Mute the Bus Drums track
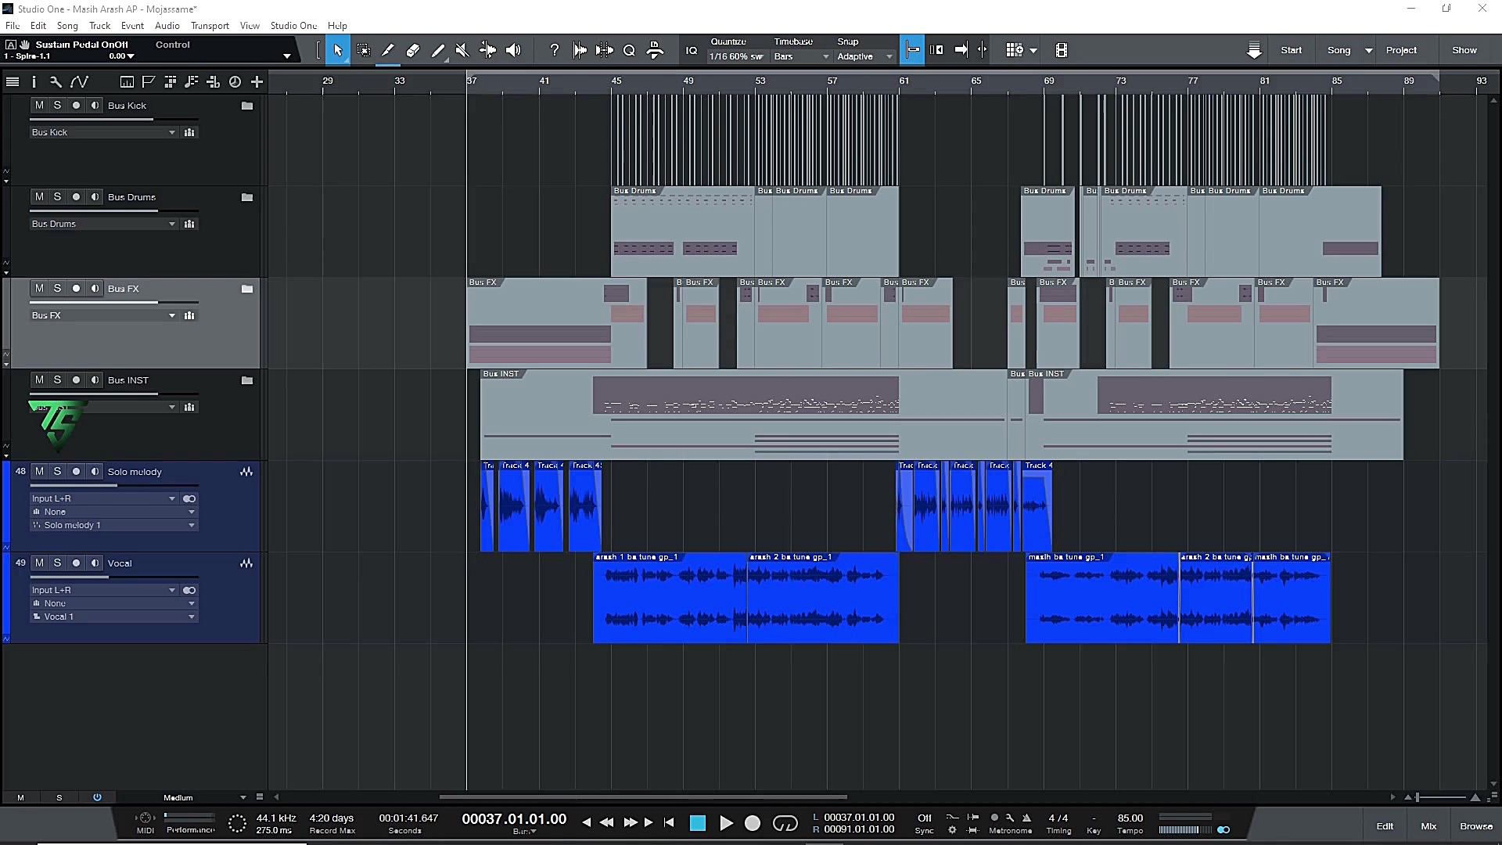 (39, 197)
